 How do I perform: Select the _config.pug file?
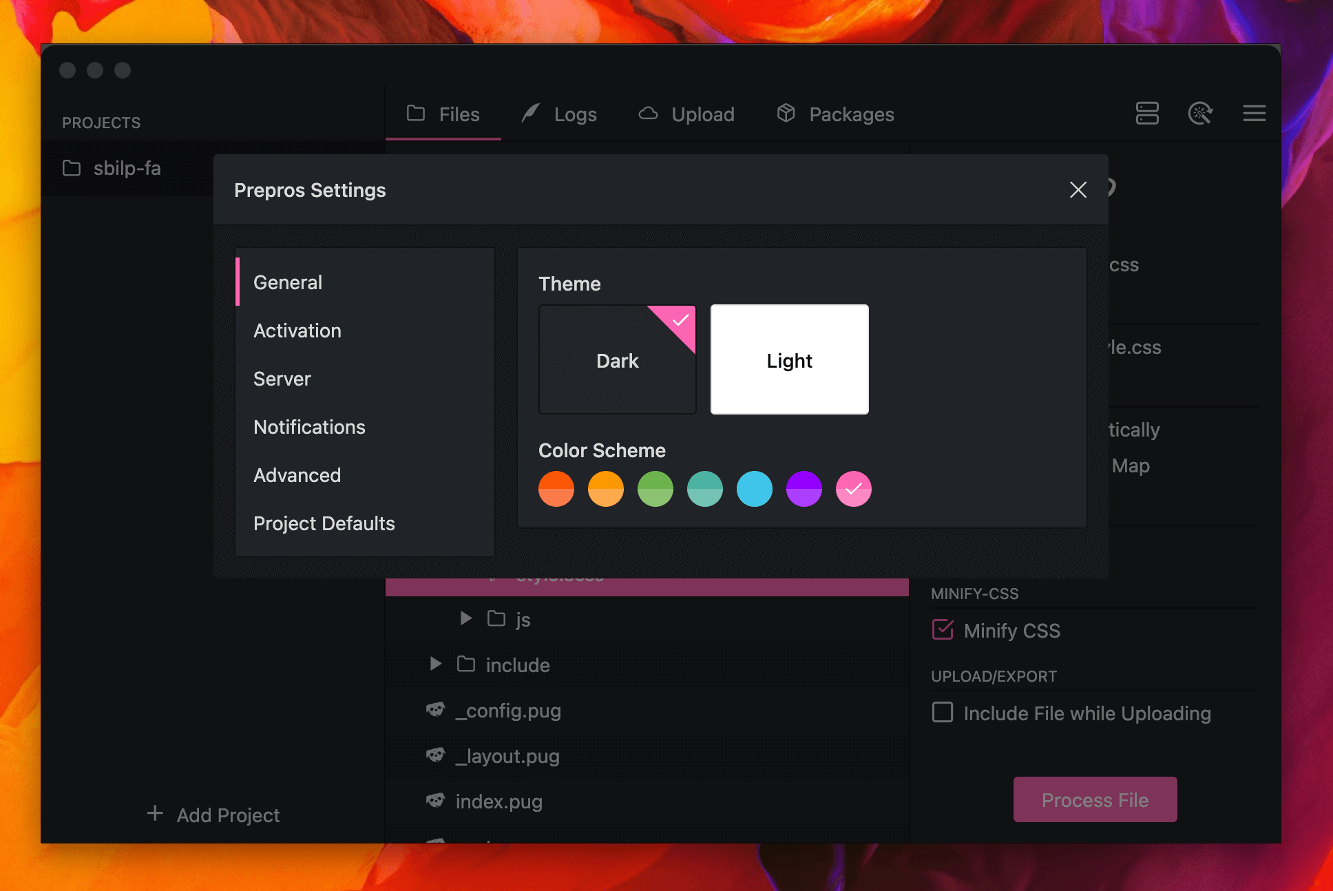coord(509,711)
